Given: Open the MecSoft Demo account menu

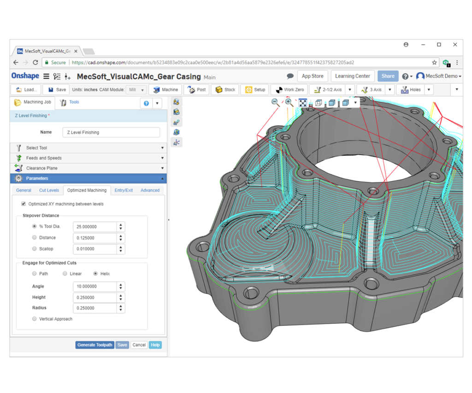Looking at the screenshot, I should [439, 76].
